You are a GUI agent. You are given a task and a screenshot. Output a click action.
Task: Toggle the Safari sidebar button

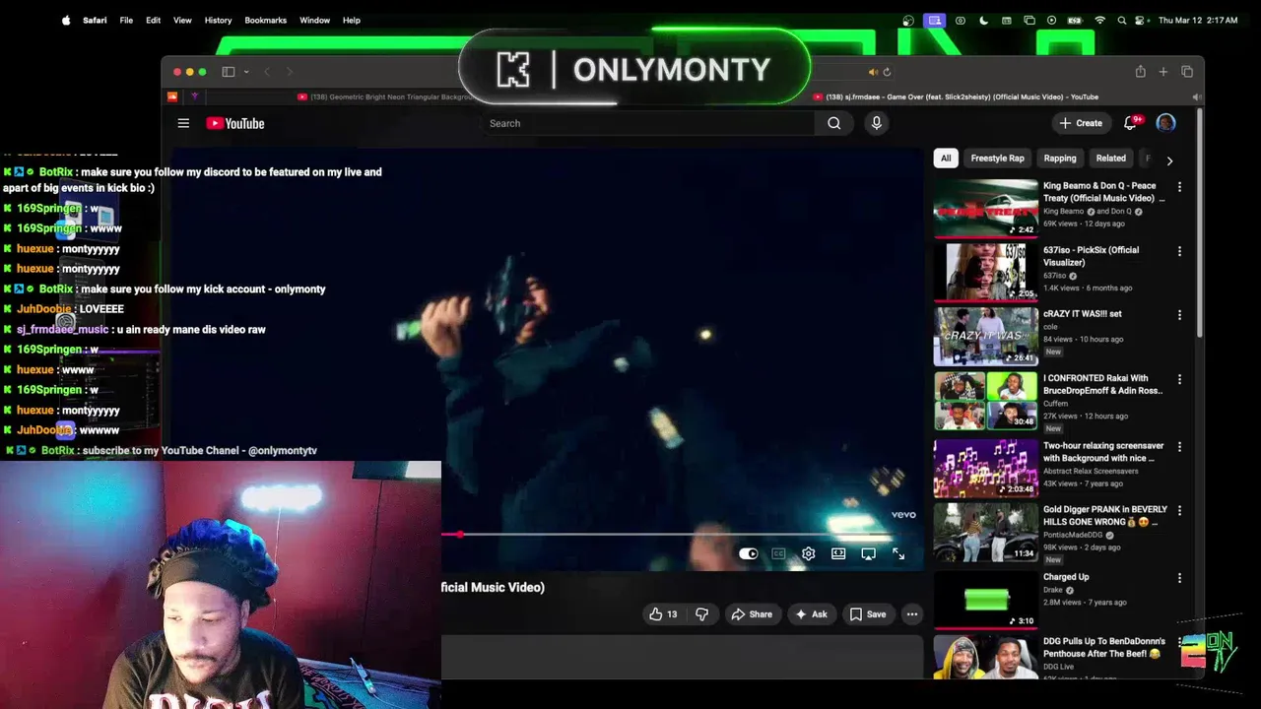click(228, 72)
